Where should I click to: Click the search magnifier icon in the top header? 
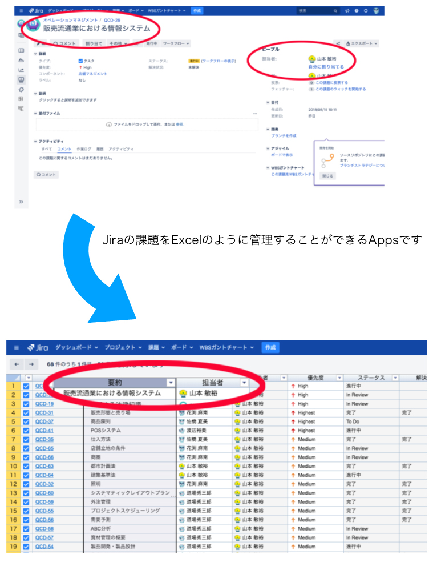(335, 11)
